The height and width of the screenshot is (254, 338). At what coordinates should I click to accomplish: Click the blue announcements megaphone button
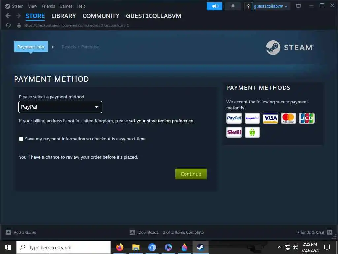pyautogui.click(x=215, y=6)
